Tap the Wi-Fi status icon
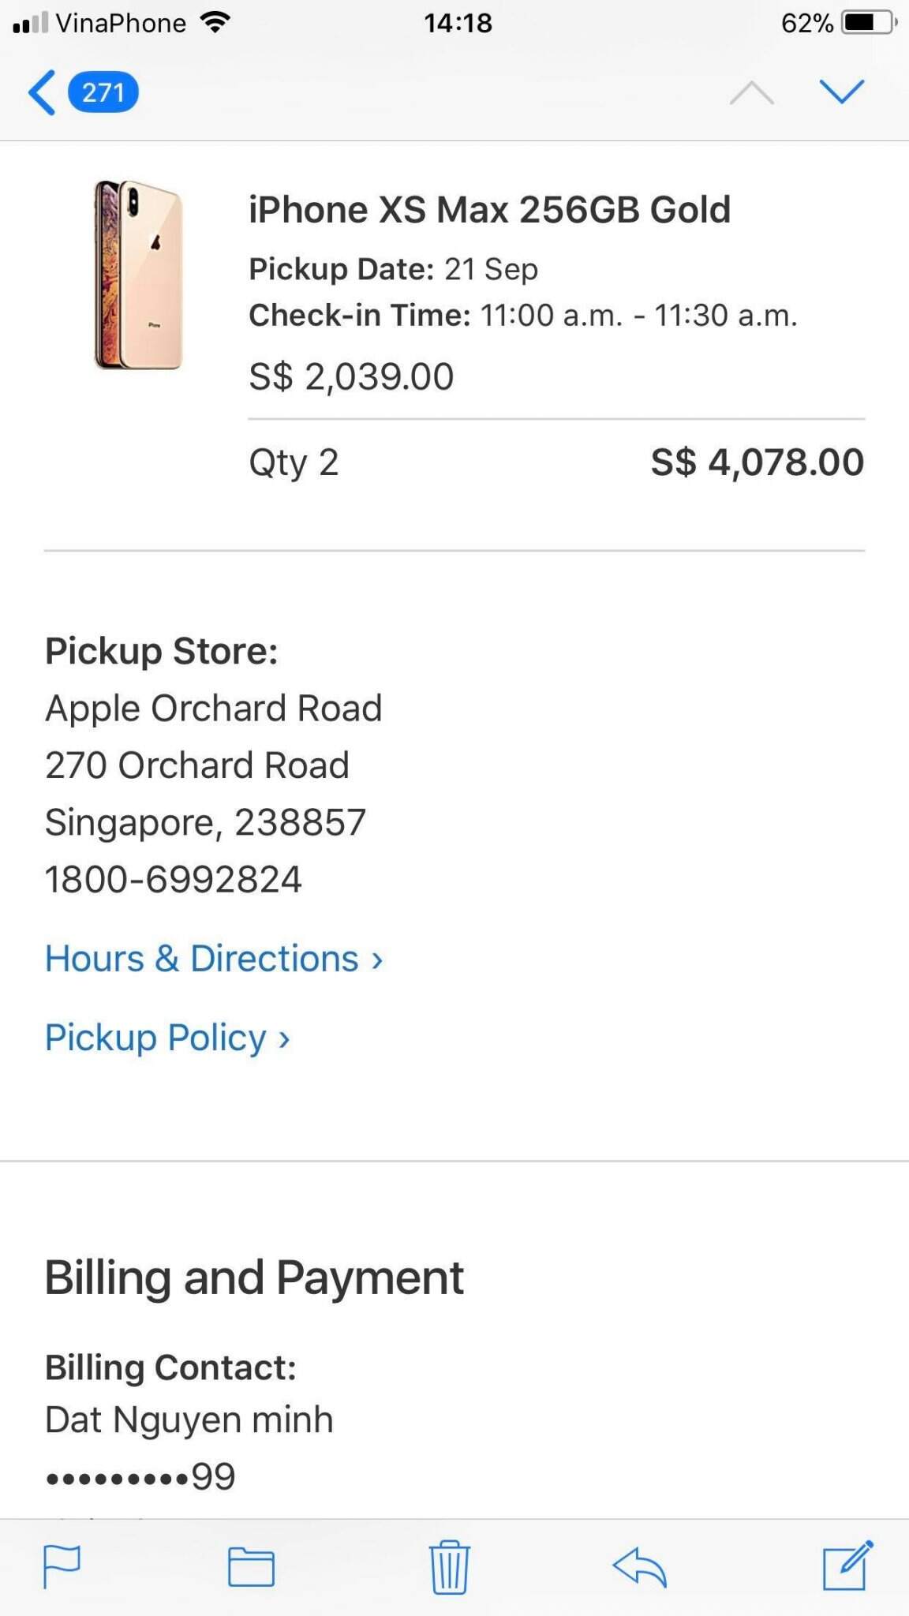909x1616 pixels. click(215, 23)
